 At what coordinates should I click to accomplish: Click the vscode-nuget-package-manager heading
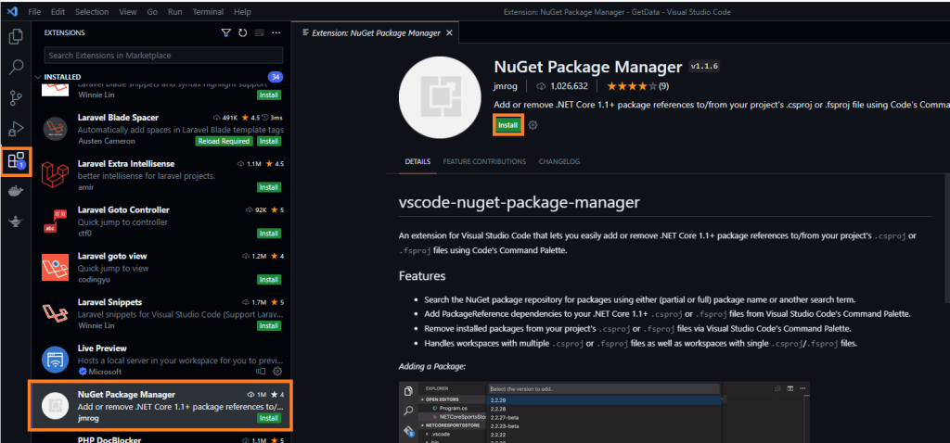click(x=520, y=202)
